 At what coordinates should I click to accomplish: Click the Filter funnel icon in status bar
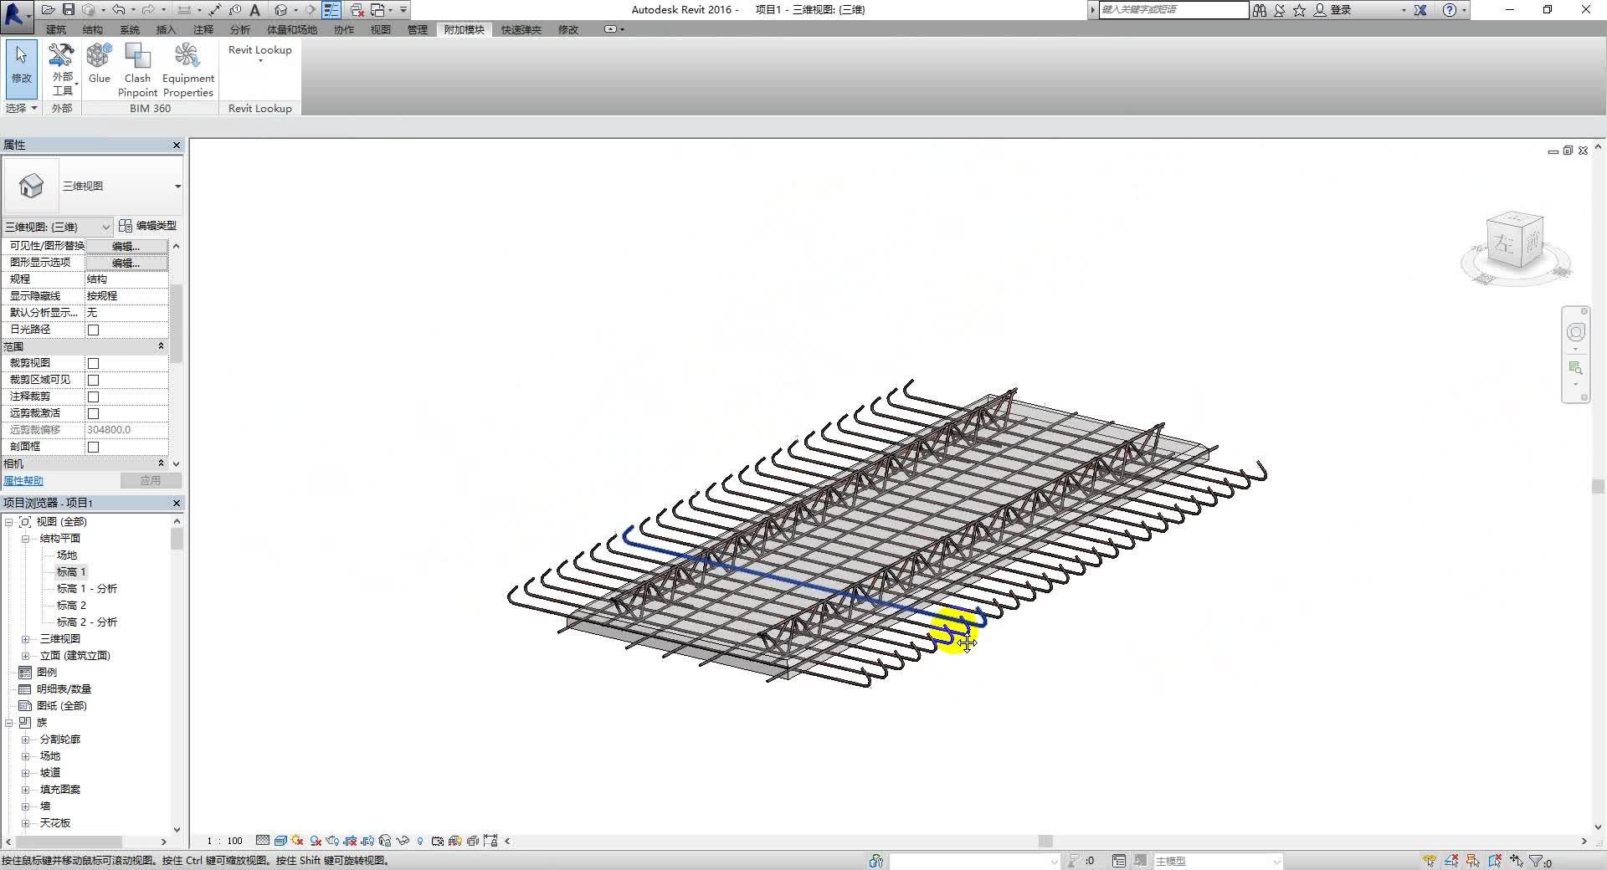[1537, 861]
